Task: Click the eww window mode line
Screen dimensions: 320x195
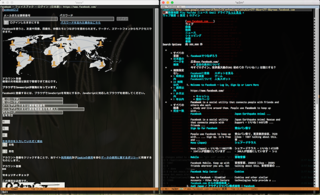Action: (x=79, y=189)
